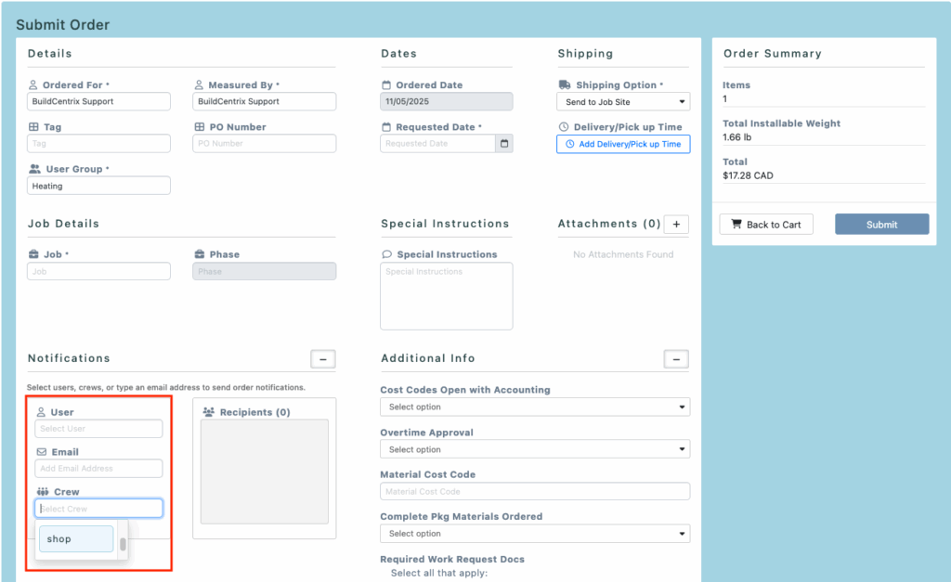Click into the Special Instructions text area
The height and width of the screenshot is (582, 951).
446,296
